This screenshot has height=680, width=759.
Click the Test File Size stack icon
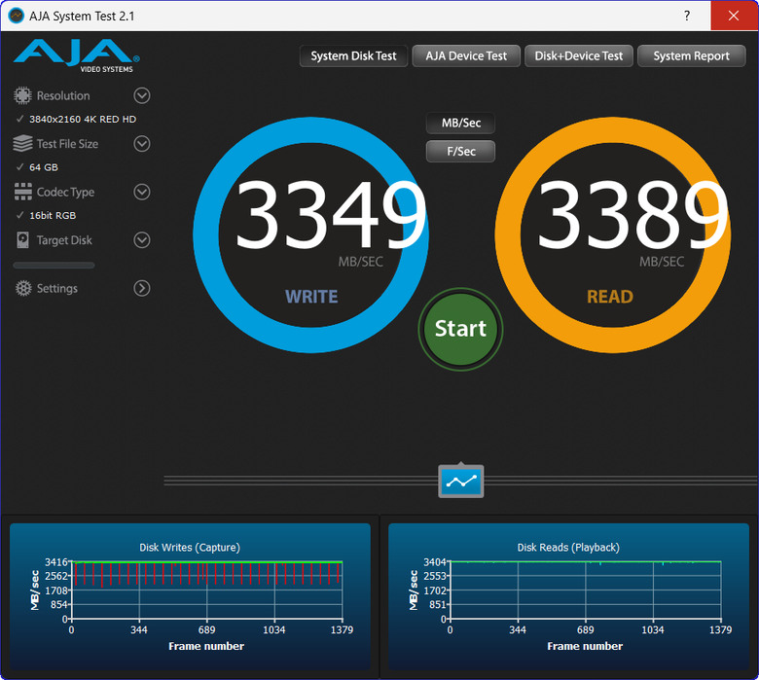point(22,144)
